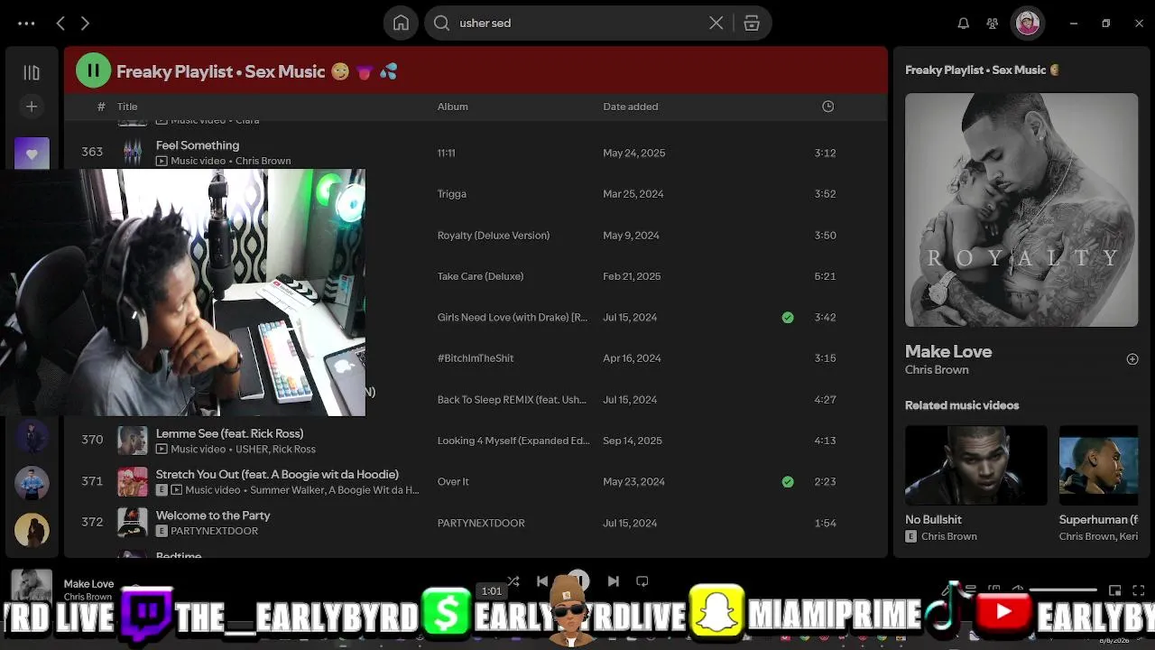Click the Make Love now-playing cover in player bar
Image resolution: width=1155 pixels, height=650 pixels.
point(32,585)
